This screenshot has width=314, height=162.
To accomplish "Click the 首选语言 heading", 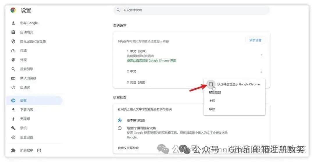I will pyautogui.click(x=120, y=26).
